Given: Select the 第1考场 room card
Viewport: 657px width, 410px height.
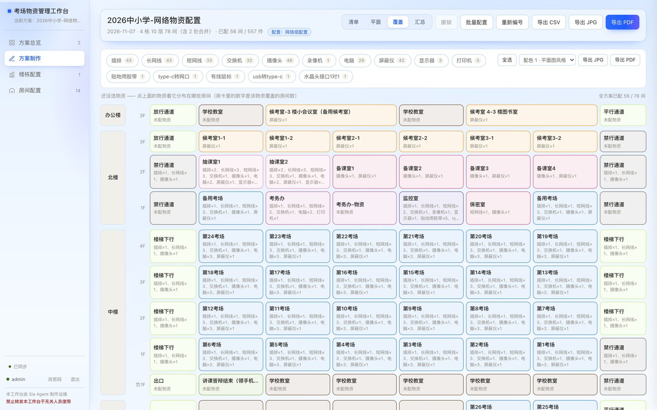Looking at the screenshot, I should coord(565,354).
